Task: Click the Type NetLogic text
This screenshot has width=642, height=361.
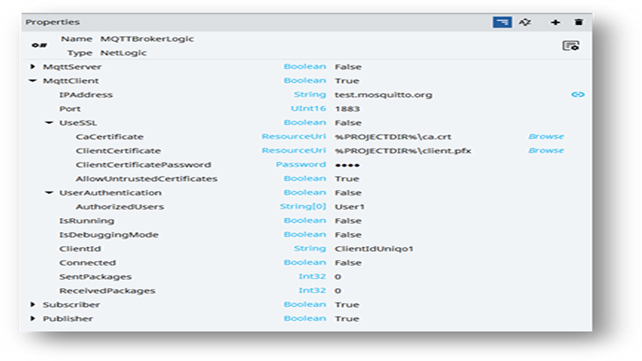Action: [x=123, y=53]
